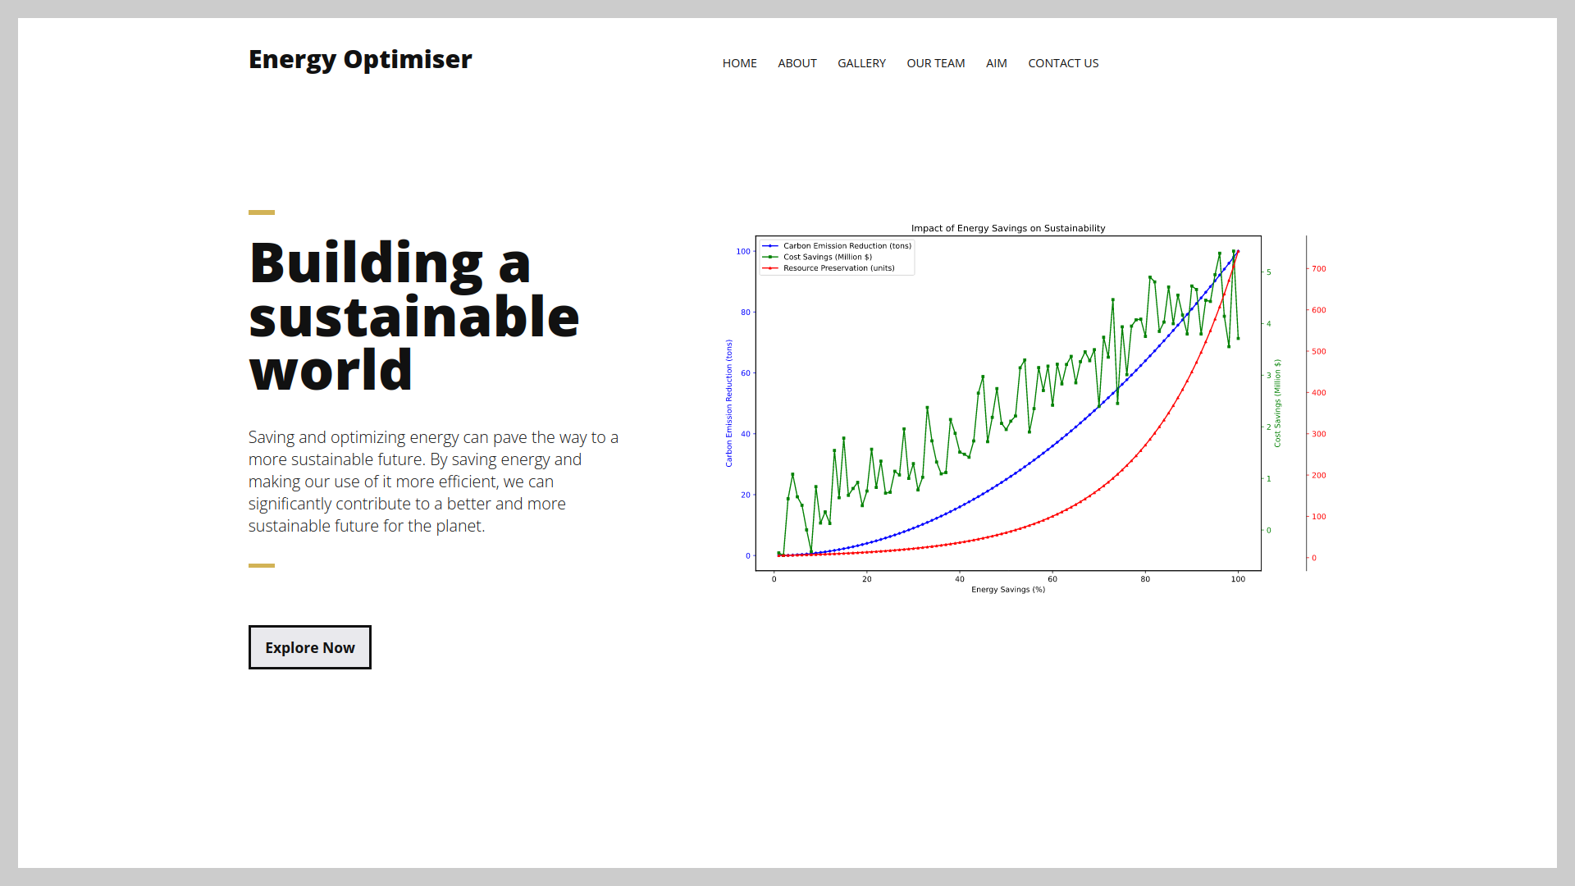The width and height of the screenshot is (1575, 886).
Task: Click the Building a sustainable world heading
Action: click(413, 316)
